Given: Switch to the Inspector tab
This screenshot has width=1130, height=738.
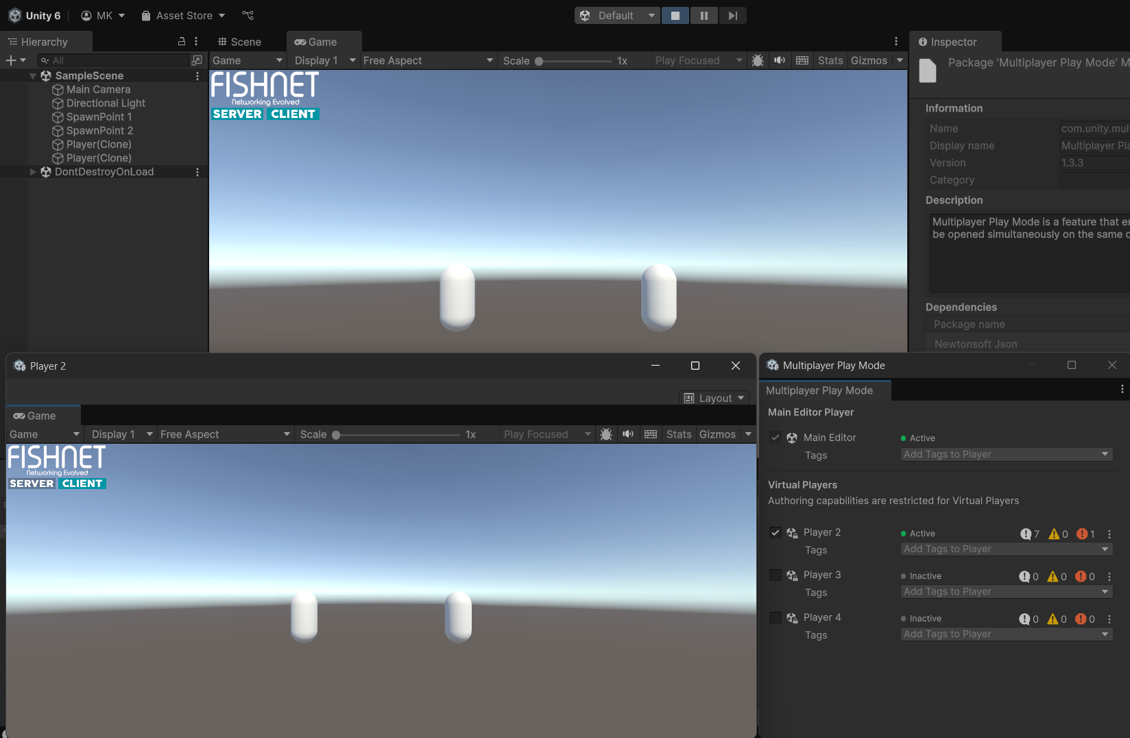Looking at the screenshot, I should point(954,42).
